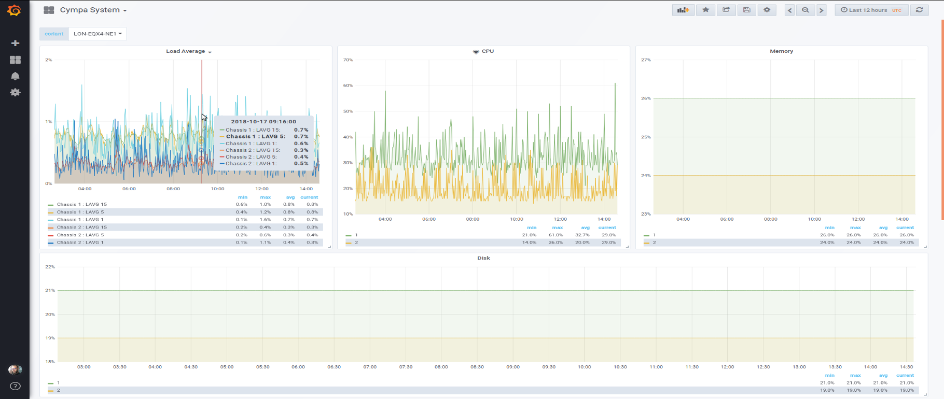The width and height of the screenshot is (944, 399).
Task: Zoom out the time range
Action: (x=806, y=10)
